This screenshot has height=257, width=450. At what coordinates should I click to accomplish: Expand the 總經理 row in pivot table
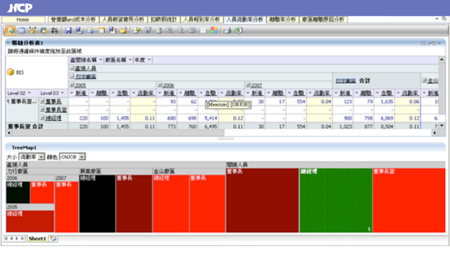coord(42,117)
